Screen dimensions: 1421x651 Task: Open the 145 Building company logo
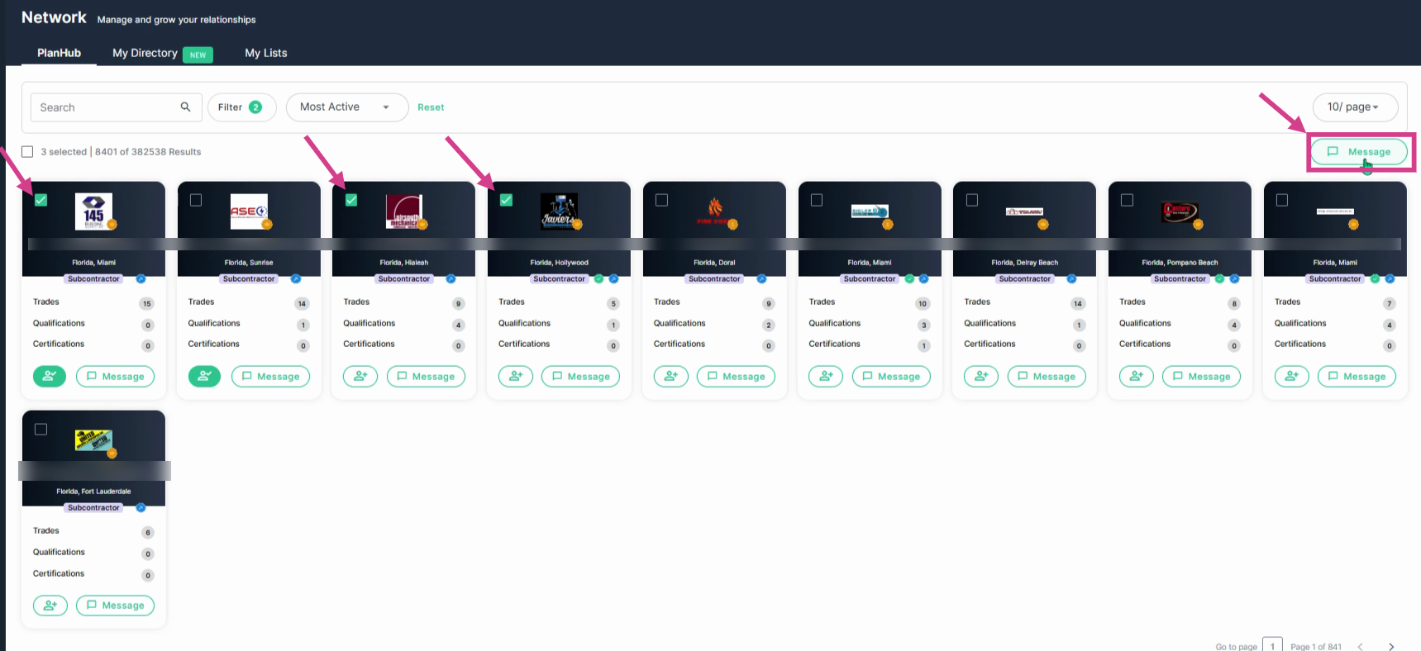tap(94, 211)
